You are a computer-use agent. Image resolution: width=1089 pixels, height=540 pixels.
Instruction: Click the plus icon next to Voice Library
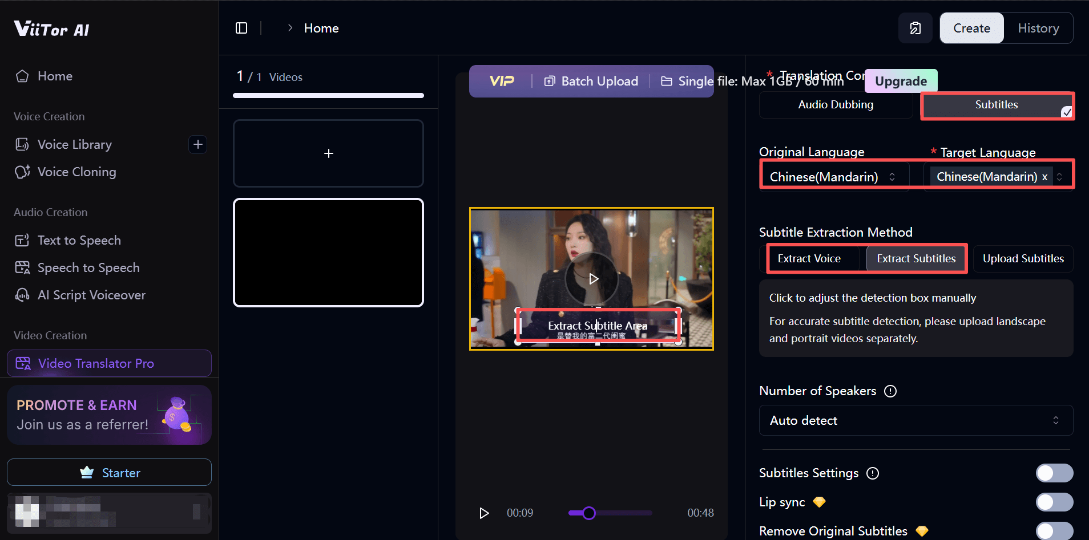197,144
